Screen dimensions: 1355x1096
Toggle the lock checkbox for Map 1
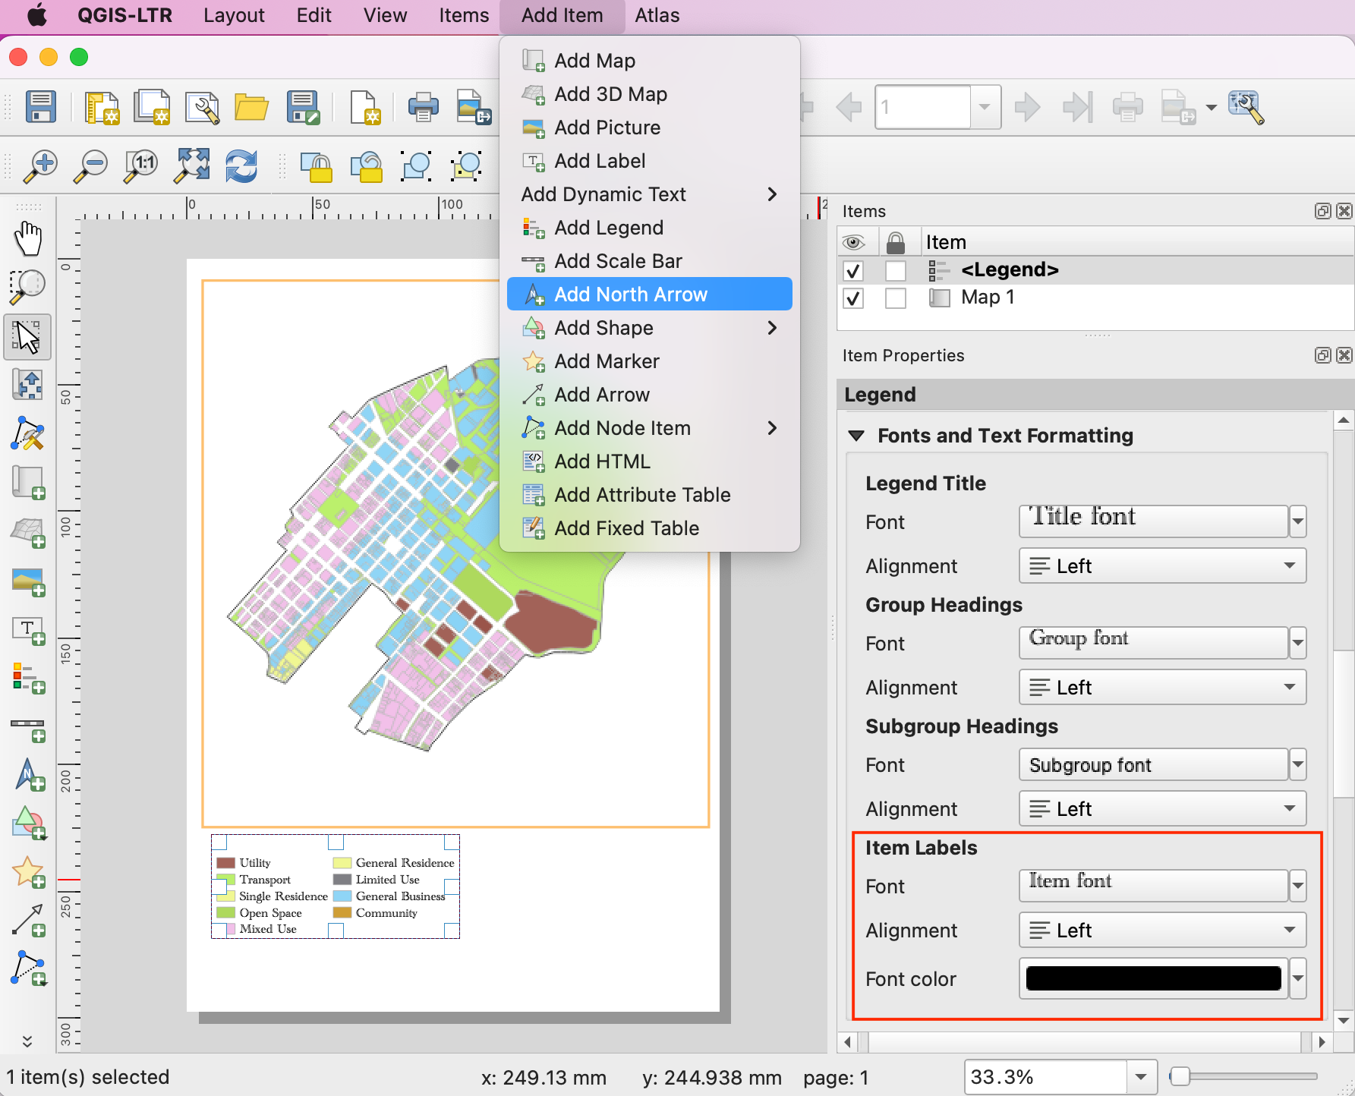(x=896, y=298)
